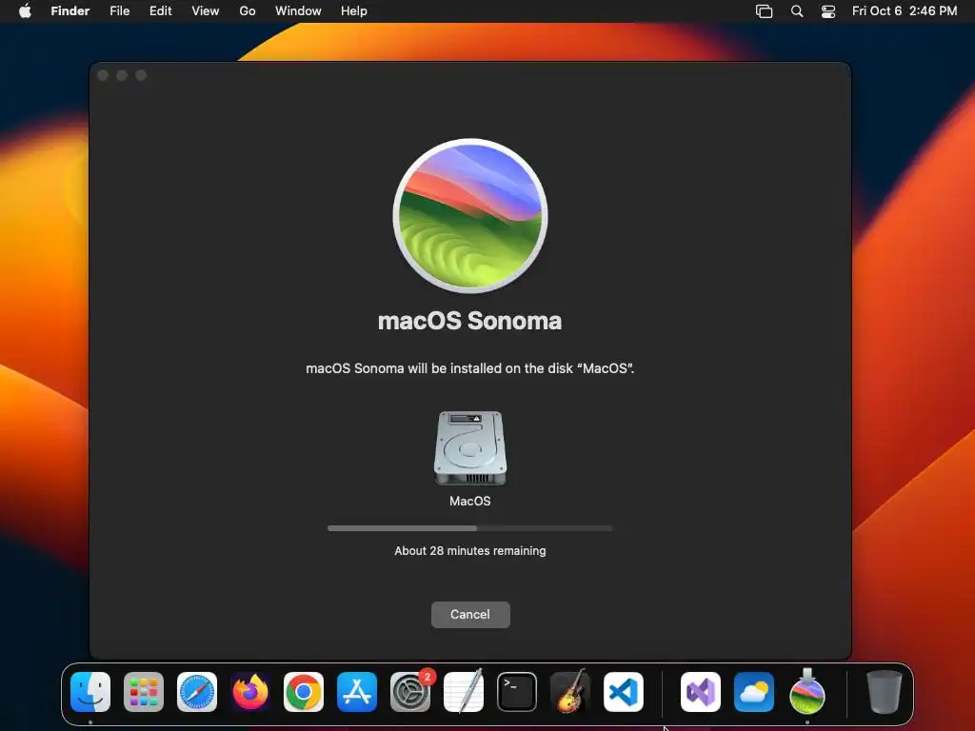Open Spotlight search in menu bar
This screenshot has width=975, height=731.
(797, 11)
